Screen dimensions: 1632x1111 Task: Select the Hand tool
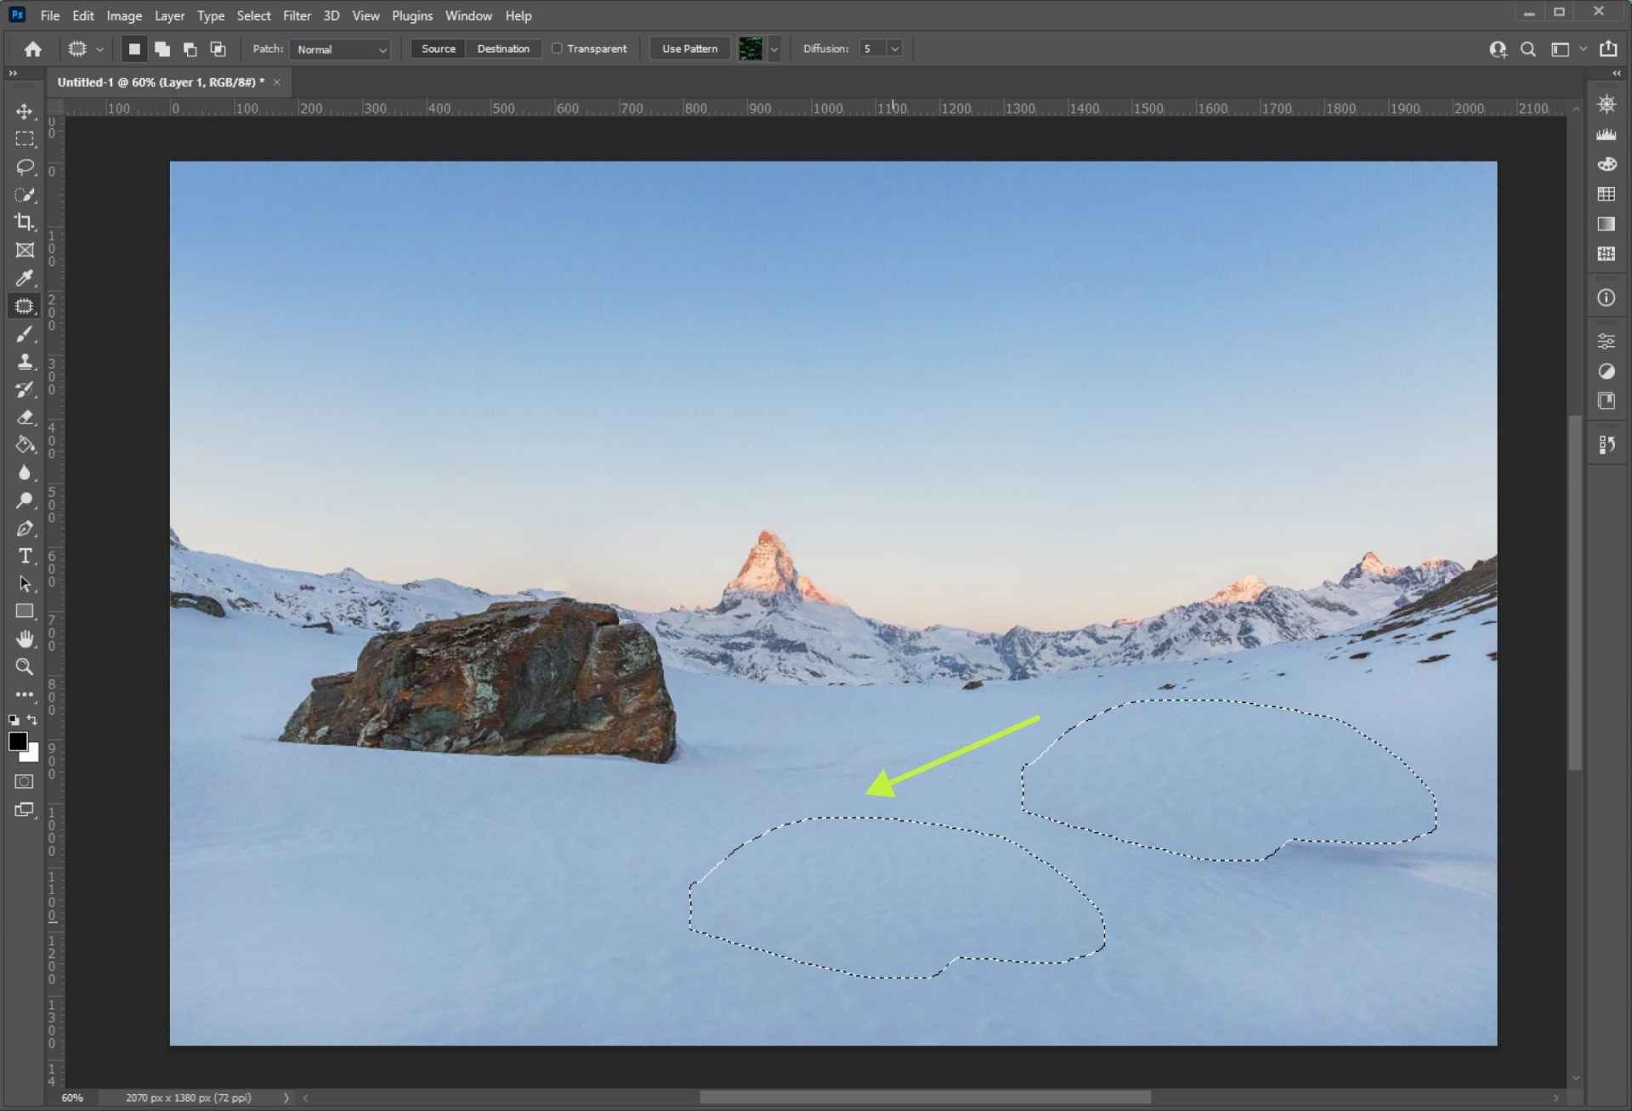25,638
